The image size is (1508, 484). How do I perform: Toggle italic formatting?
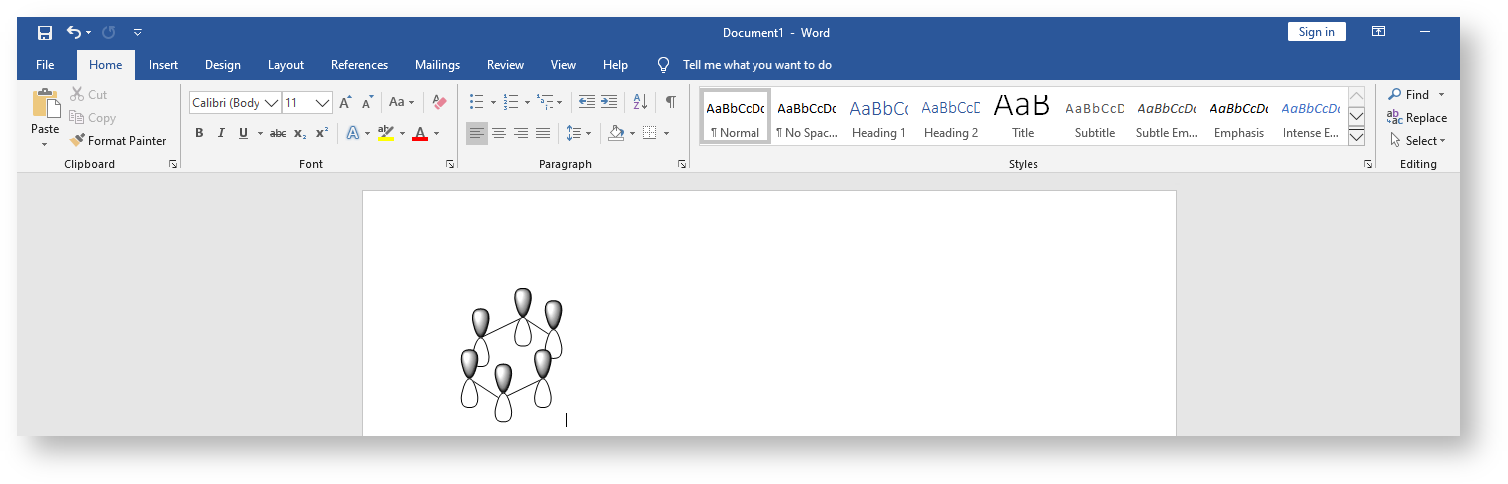click(221, 133)
